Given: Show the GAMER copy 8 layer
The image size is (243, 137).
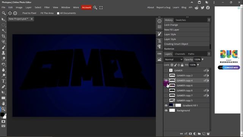Looking at the screenshot, I should click(x=166, y=91).
